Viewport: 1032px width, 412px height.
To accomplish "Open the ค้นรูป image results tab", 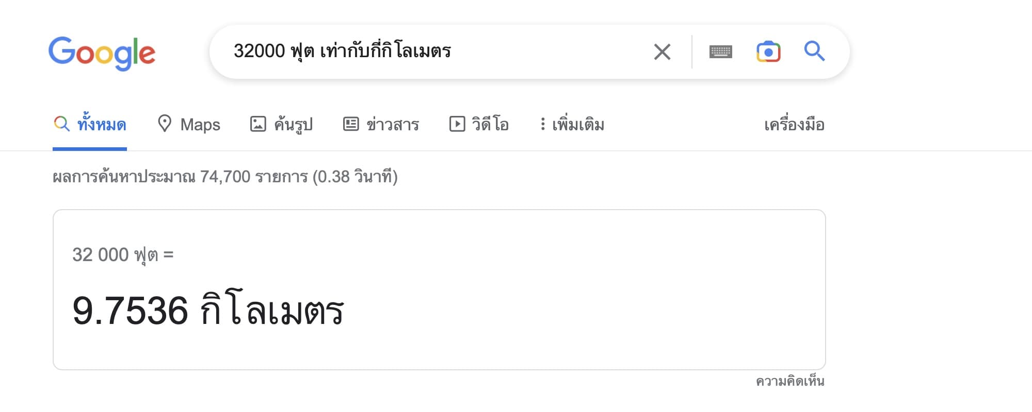I will 293,125.
